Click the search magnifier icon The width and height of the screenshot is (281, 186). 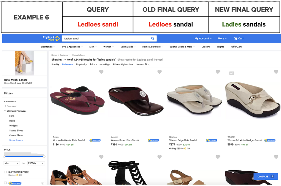tap(153, 38)
